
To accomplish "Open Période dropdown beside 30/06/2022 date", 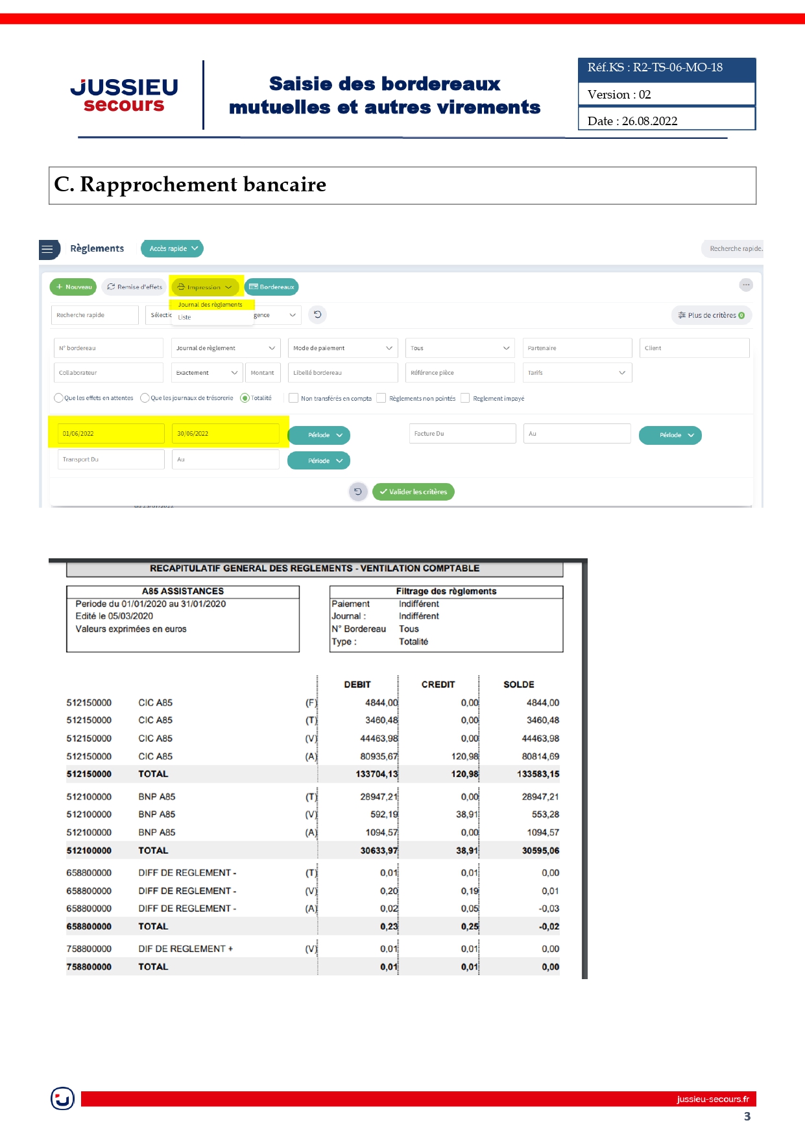I will pyautogui.click(x=318, y=435).
